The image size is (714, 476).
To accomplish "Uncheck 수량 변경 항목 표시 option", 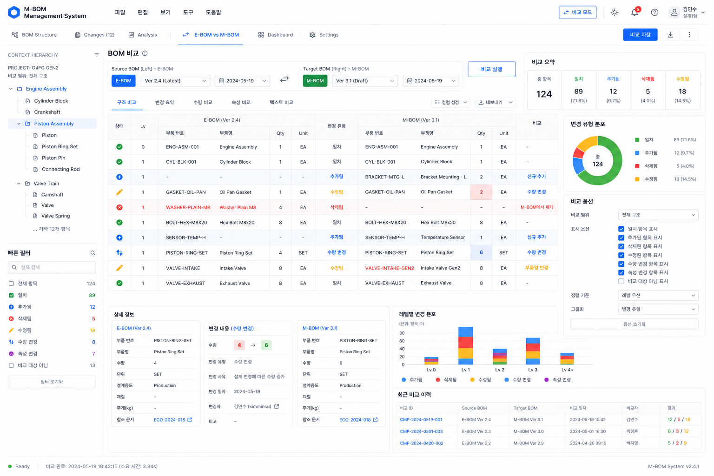I will click(x=621, y=264).
